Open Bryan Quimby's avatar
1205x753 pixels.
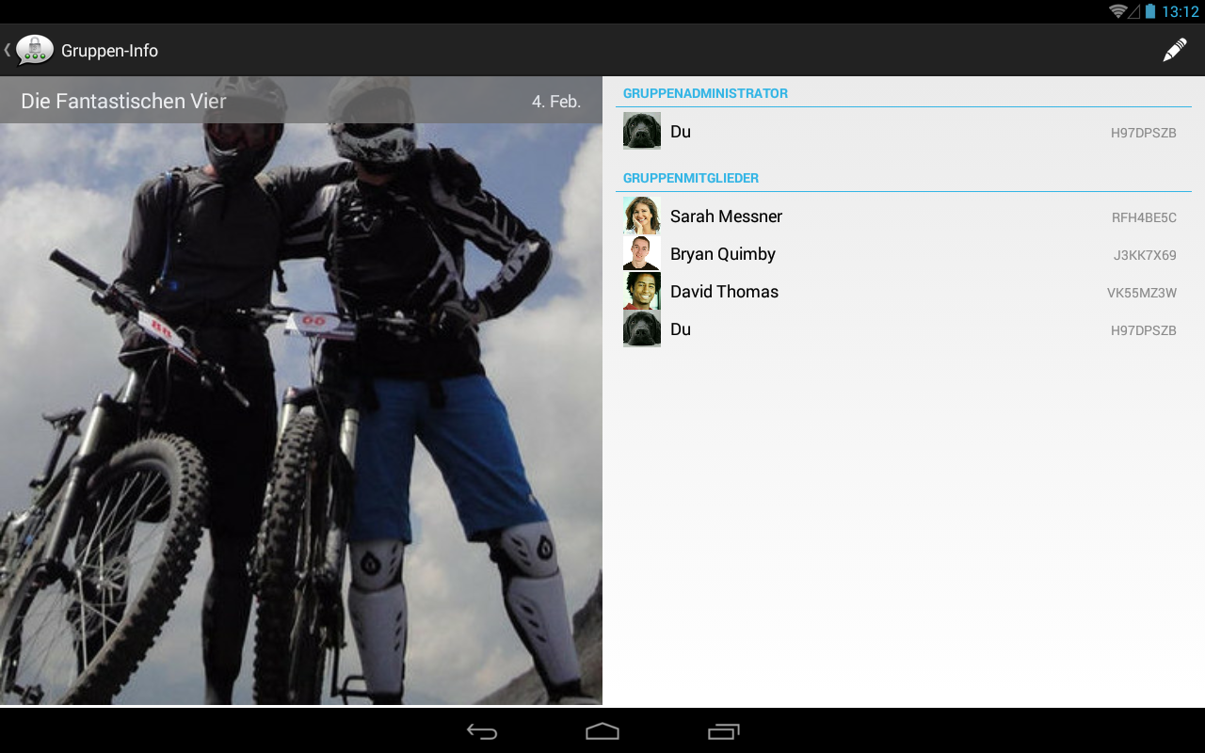click(642, 253)
